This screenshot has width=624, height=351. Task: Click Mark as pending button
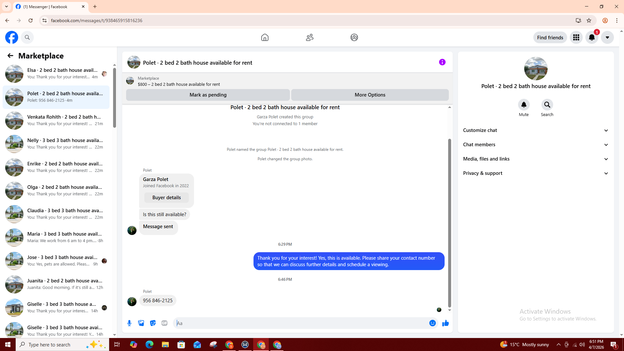tap(208, 95)
